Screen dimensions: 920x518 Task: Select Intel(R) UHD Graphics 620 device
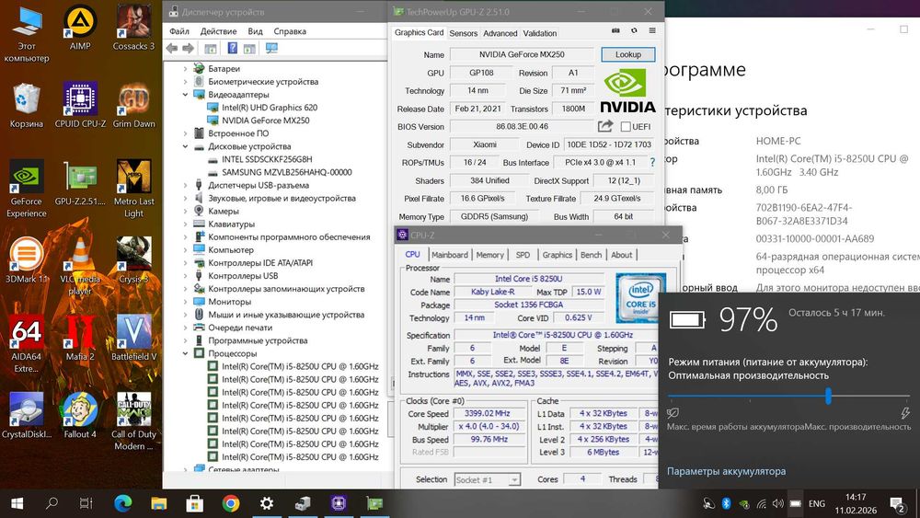[x=270, y=108]
